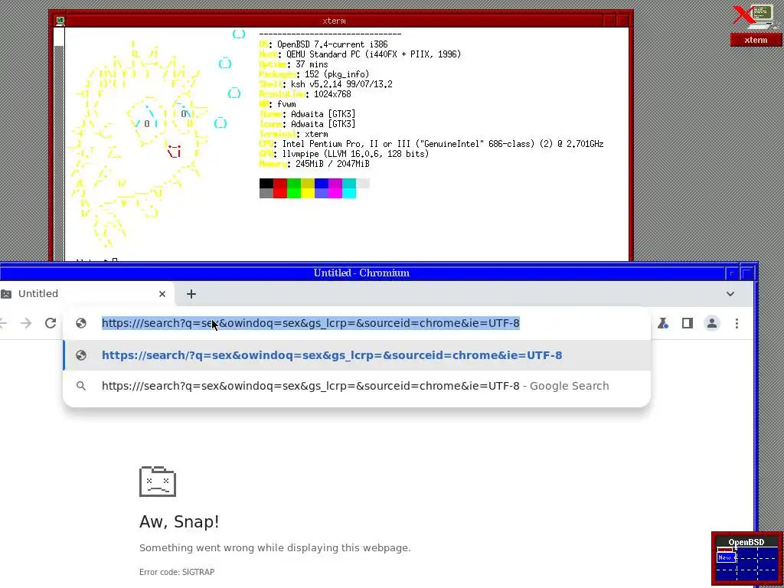Click the 'Aw, Snap!' heading
The width and height of the screenshot is (784, 588).
tap(179, 521)
